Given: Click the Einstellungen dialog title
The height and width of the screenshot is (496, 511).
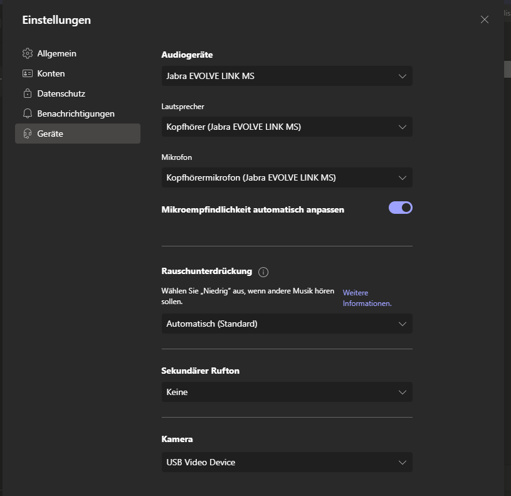Looking at the screenshot, I should 56,20.
